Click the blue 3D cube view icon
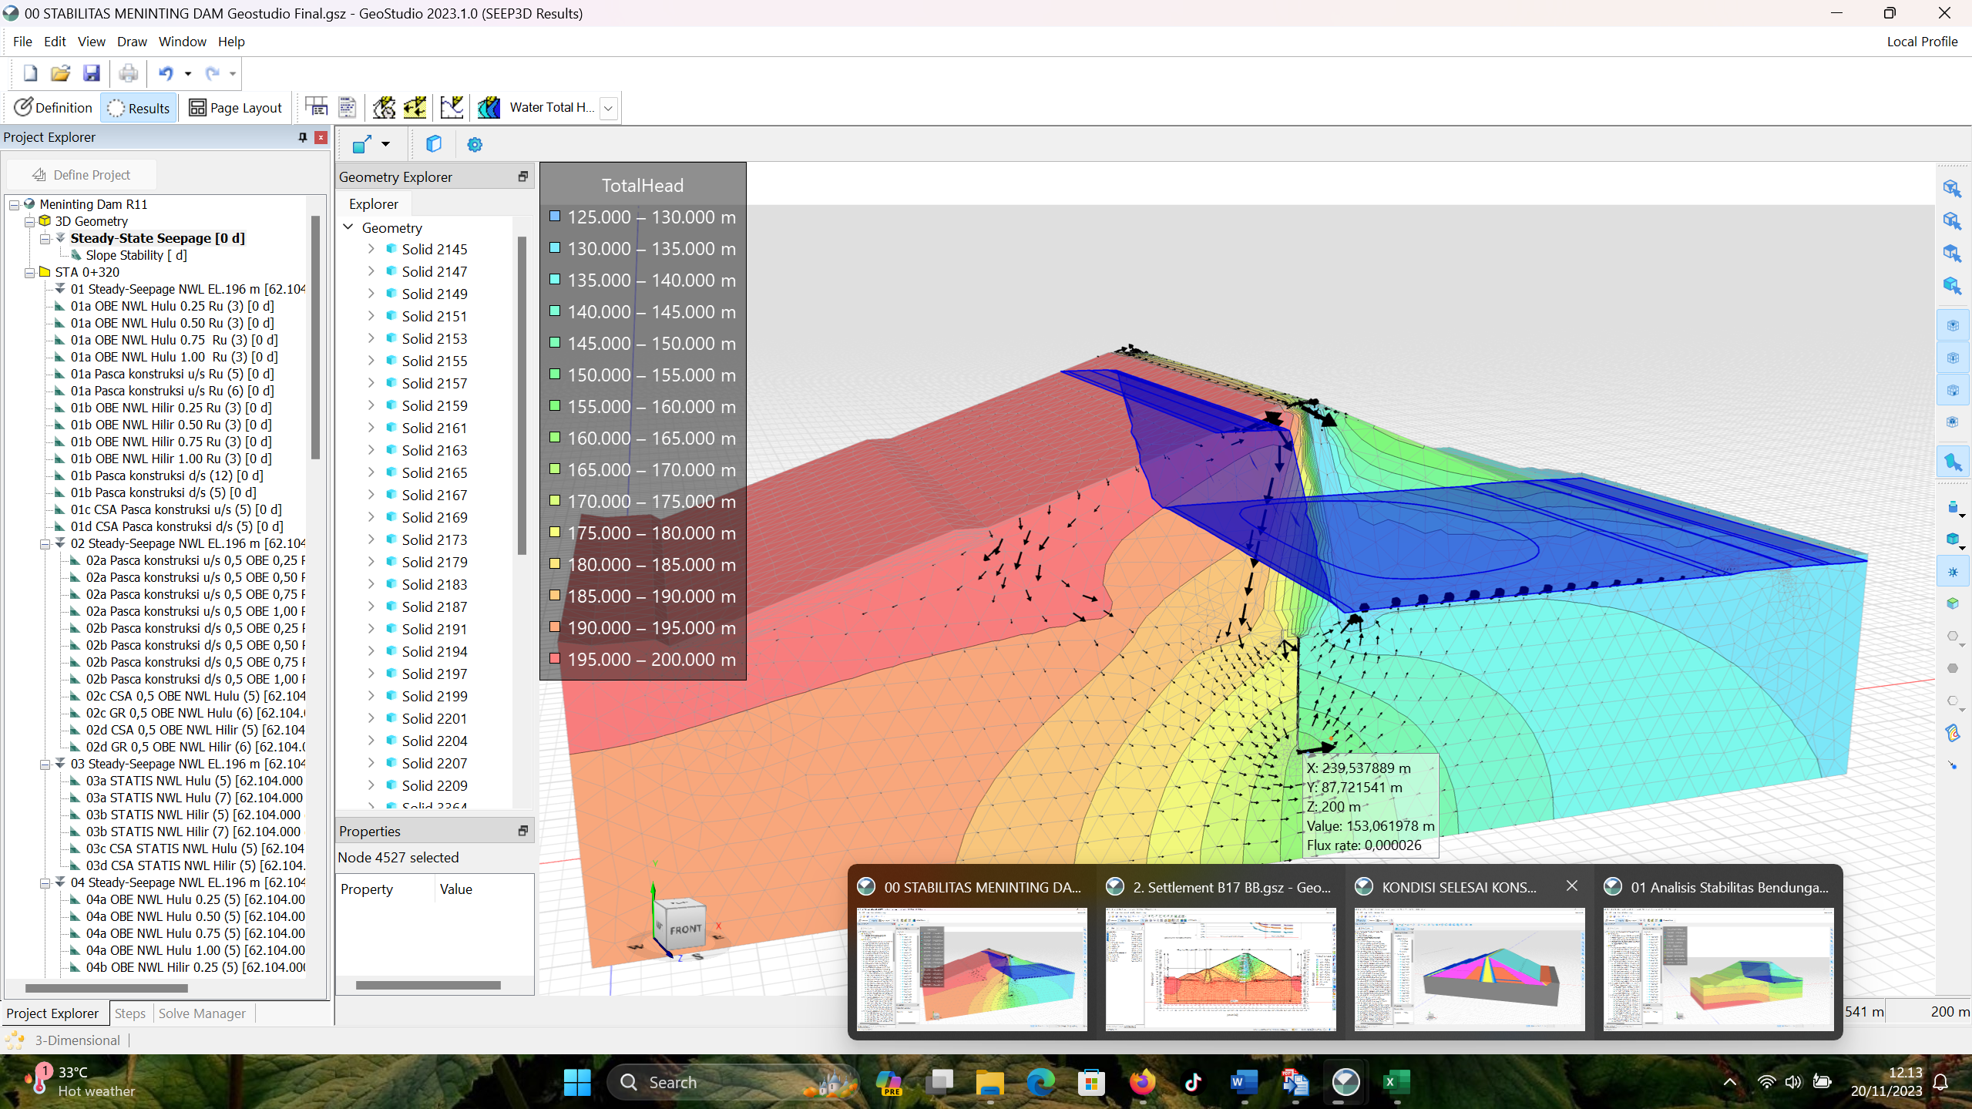Image resolution: width=1972 pixels, height=1109 pixels. [x=434, y=144]
